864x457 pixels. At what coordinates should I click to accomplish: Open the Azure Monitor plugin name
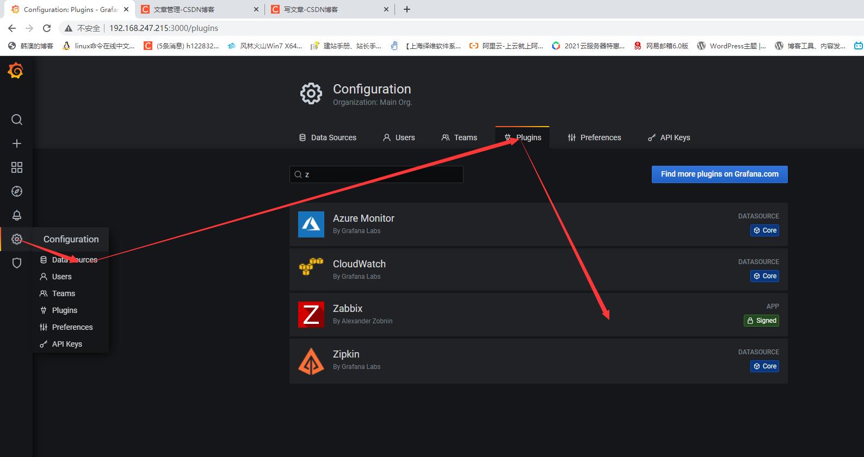click(363, 218)
